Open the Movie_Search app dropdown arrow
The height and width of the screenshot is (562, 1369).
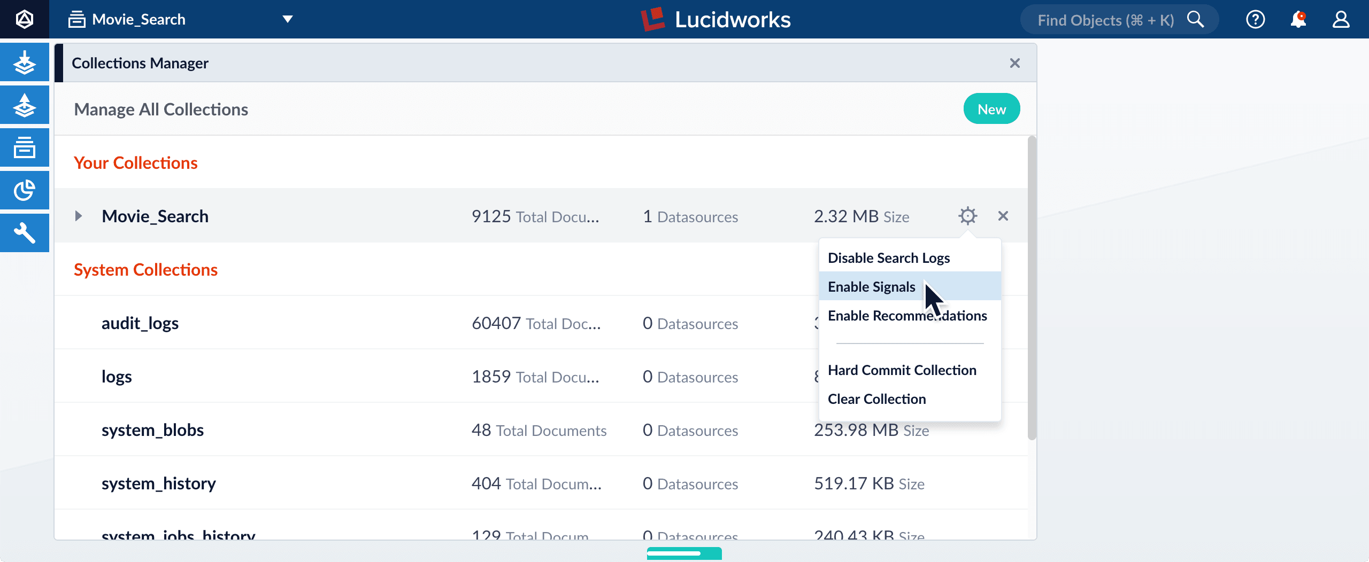(x=288, y=20)
